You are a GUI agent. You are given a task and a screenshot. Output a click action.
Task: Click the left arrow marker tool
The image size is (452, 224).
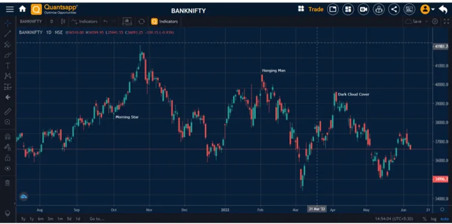(8, 97)
